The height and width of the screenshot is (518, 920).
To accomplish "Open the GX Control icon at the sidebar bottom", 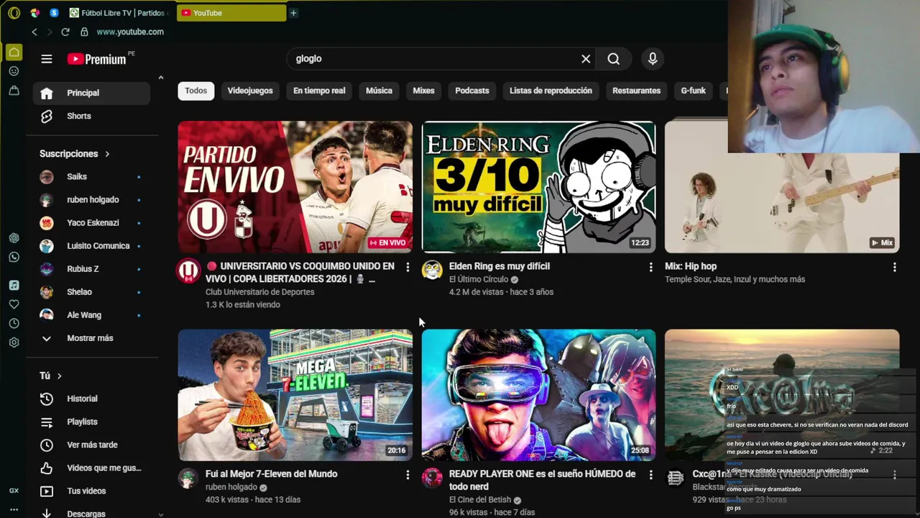I will click(14, 491).
